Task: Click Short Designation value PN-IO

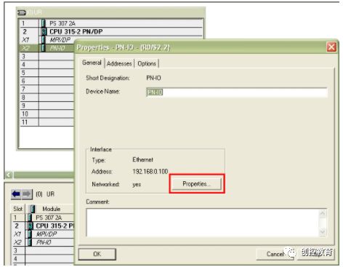Action: click(x=153, y=78)
